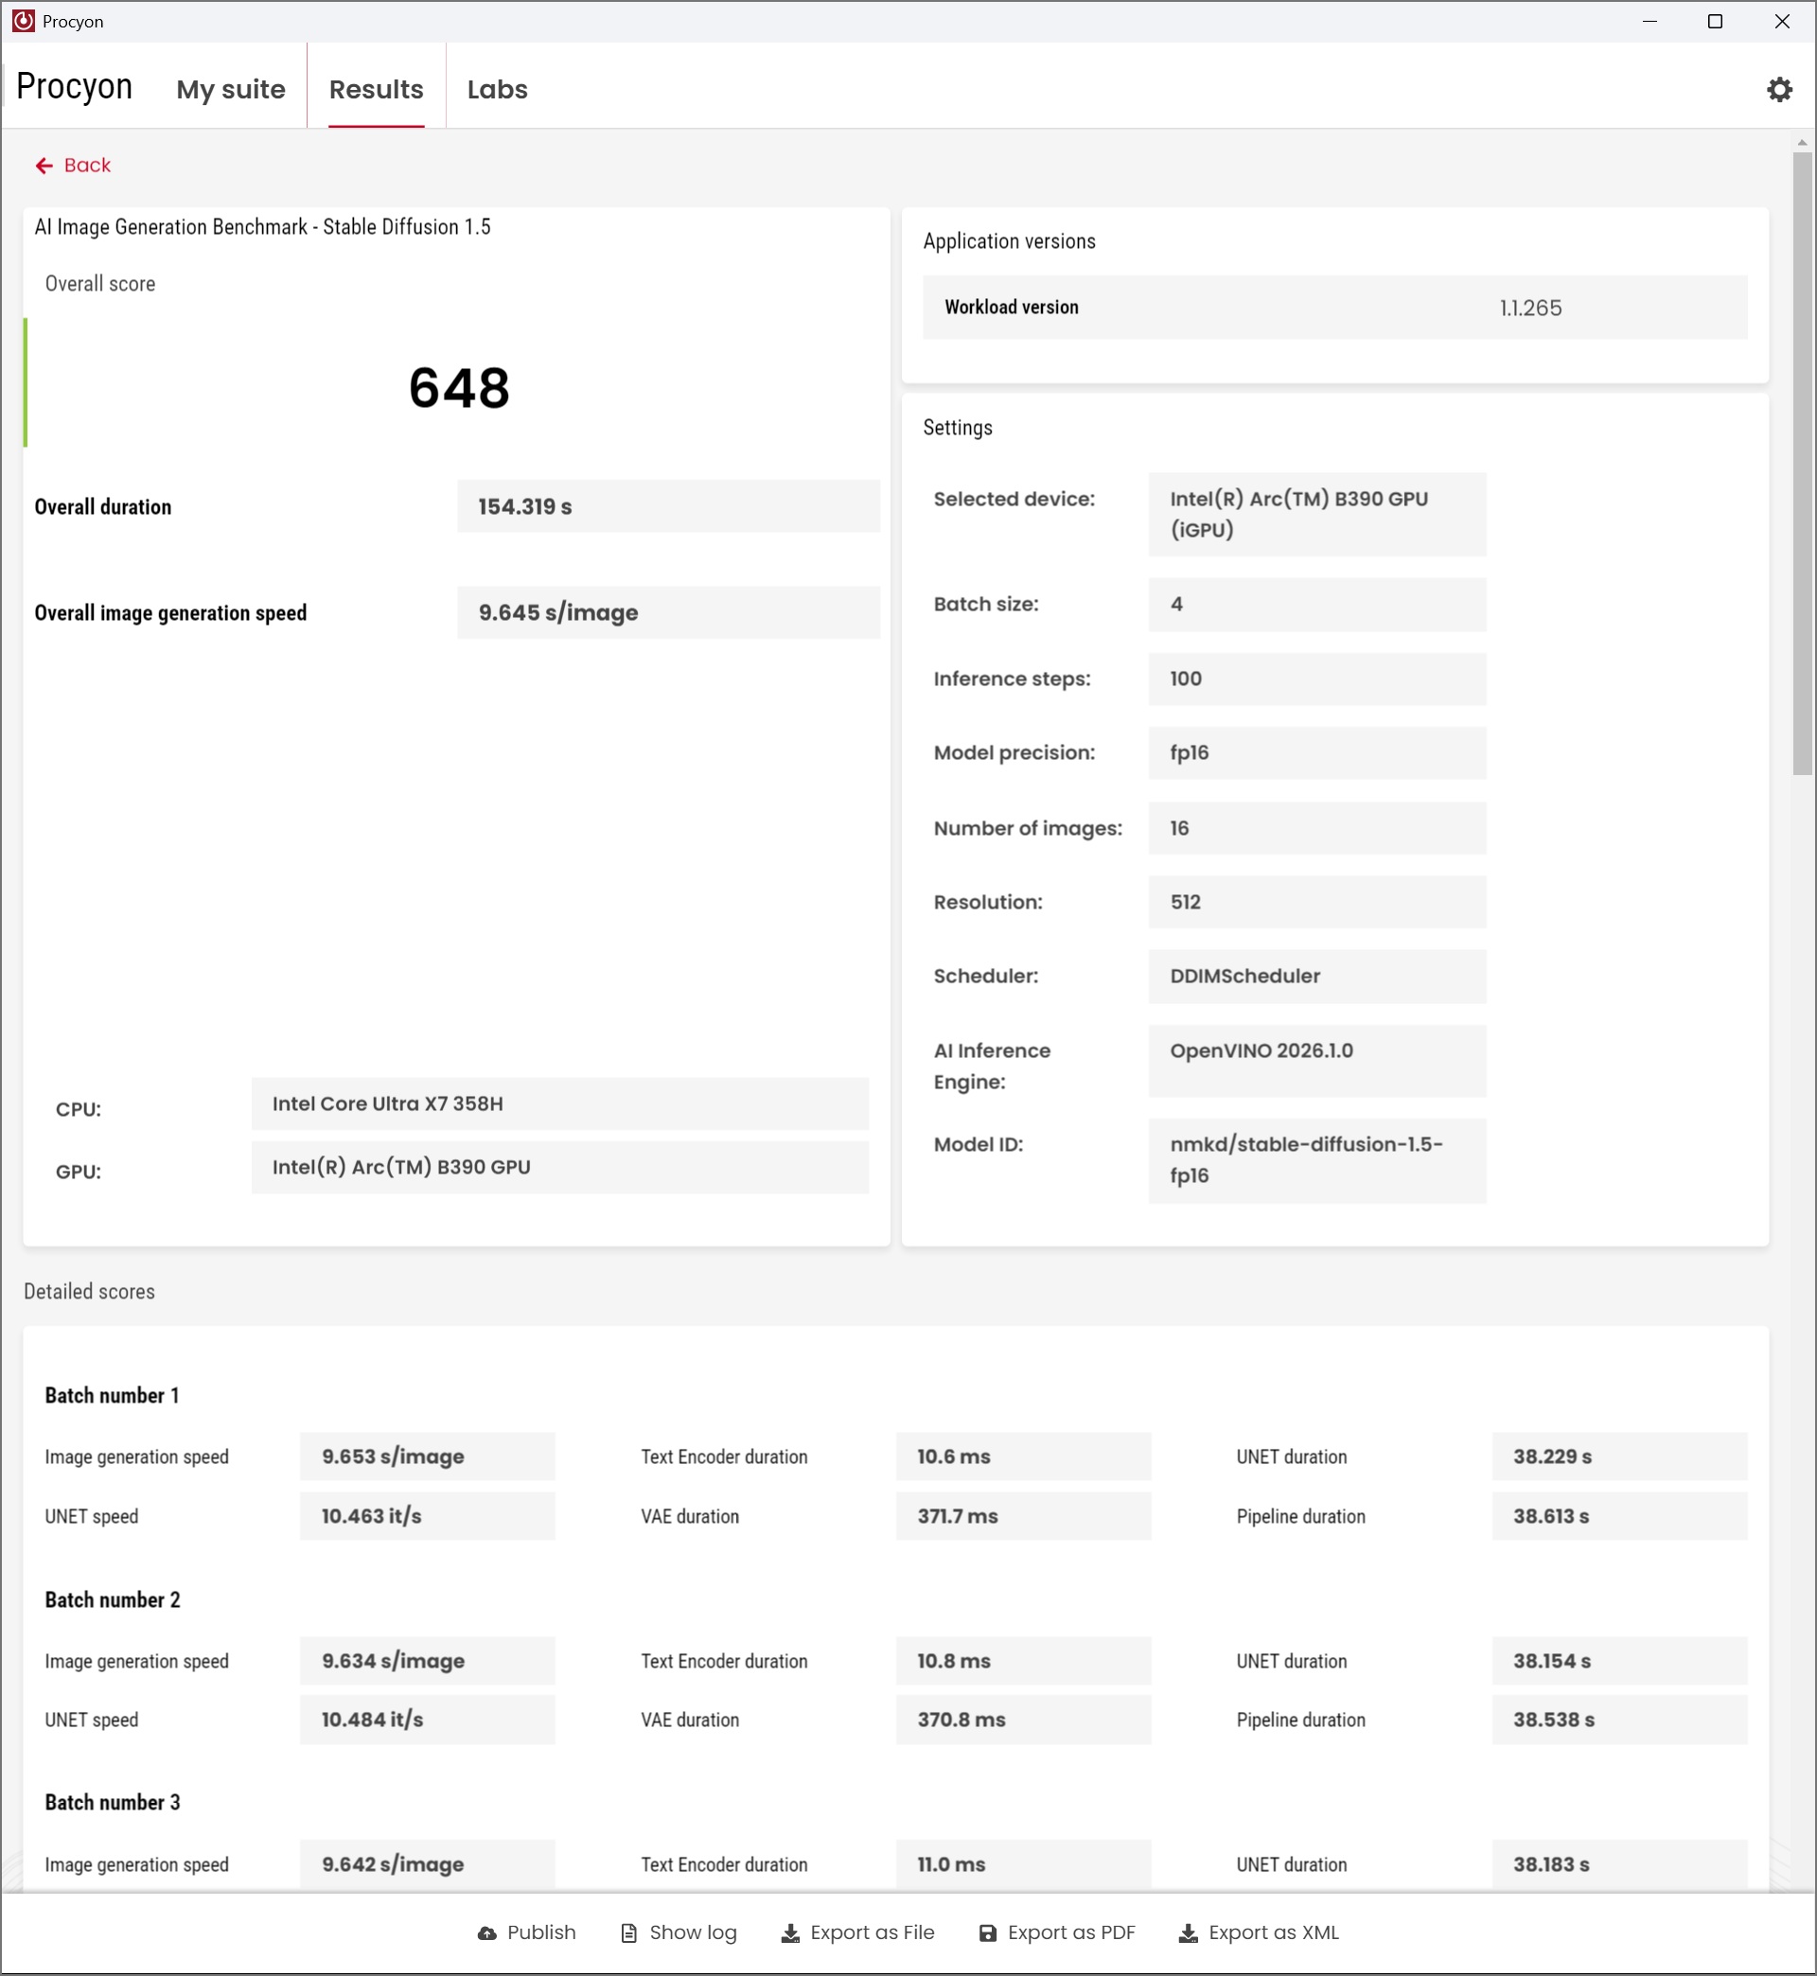Click the CPU value Intel Core Ultra X7 358H
Image resolution: width=1817 pixels, height=1976 pixels.
click(x=560, y=1104)
